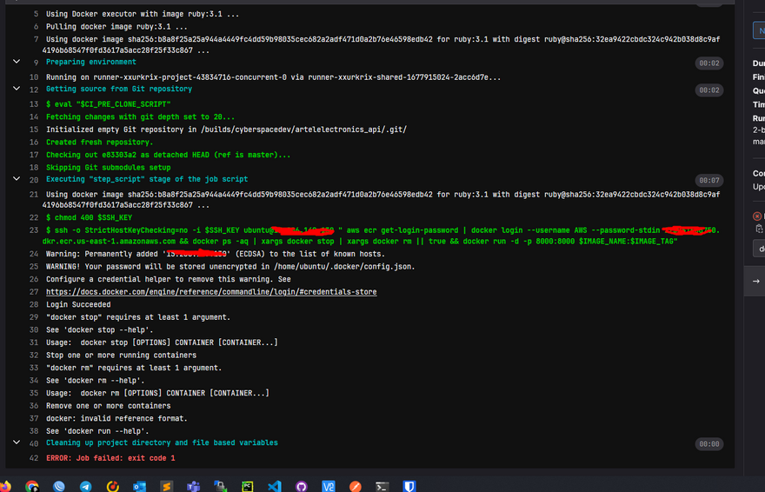Click the 00:07 duration badge
765x492 pixels.
click(x=708, y=180)
